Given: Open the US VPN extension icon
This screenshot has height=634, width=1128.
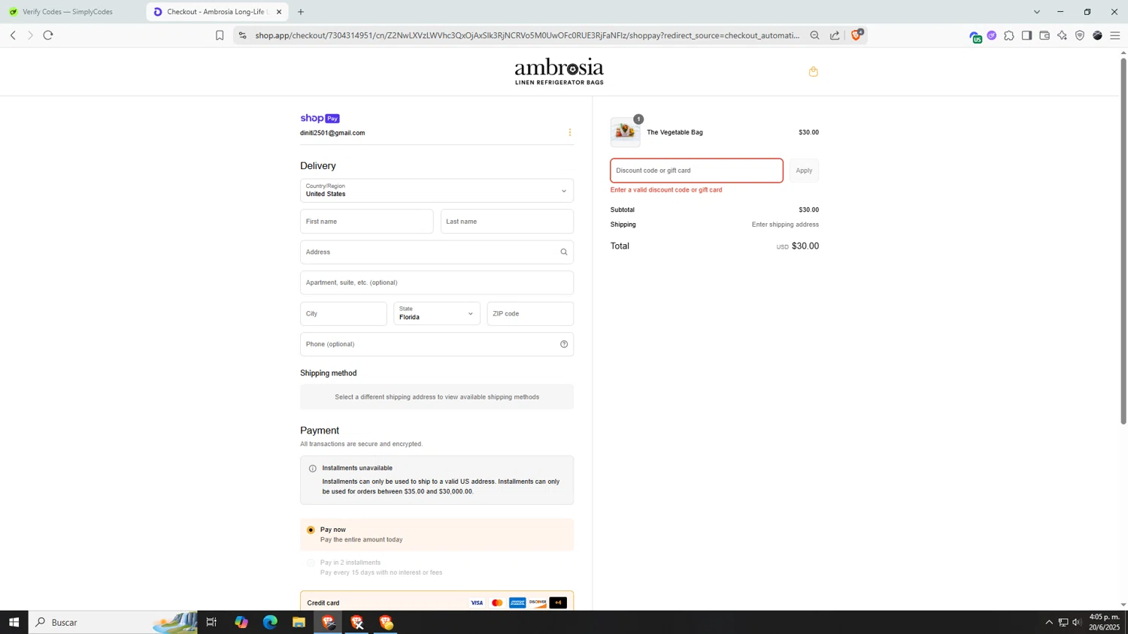Looking at the screenshot, I should (975, 37).
